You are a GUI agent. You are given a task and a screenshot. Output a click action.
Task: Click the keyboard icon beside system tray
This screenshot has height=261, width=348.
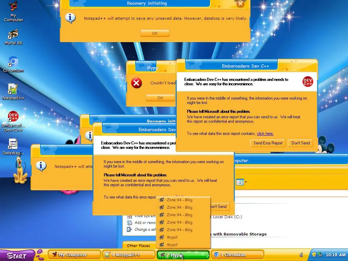pos(301,255)
